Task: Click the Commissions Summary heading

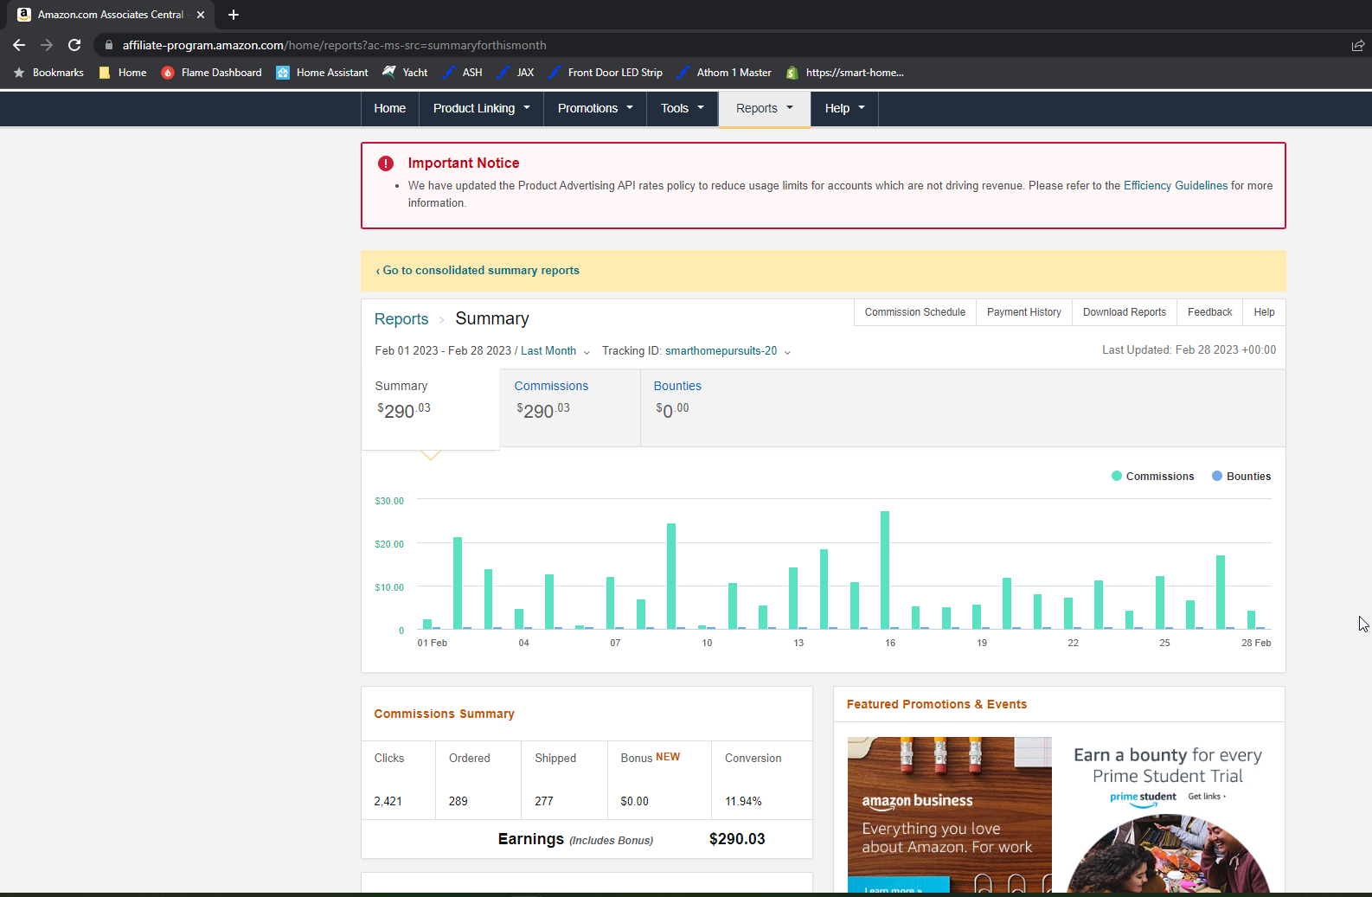Action: 445,714
